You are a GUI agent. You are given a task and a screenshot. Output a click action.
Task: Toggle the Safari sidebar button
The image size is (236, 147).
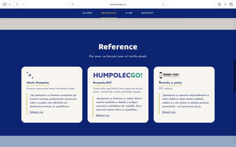tap(5, 4)
